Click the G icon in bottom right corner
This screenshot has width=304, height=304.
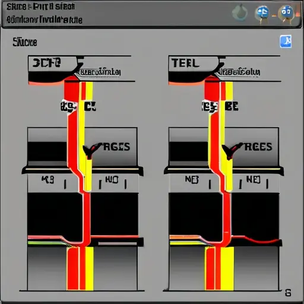[x=288, y=293]
